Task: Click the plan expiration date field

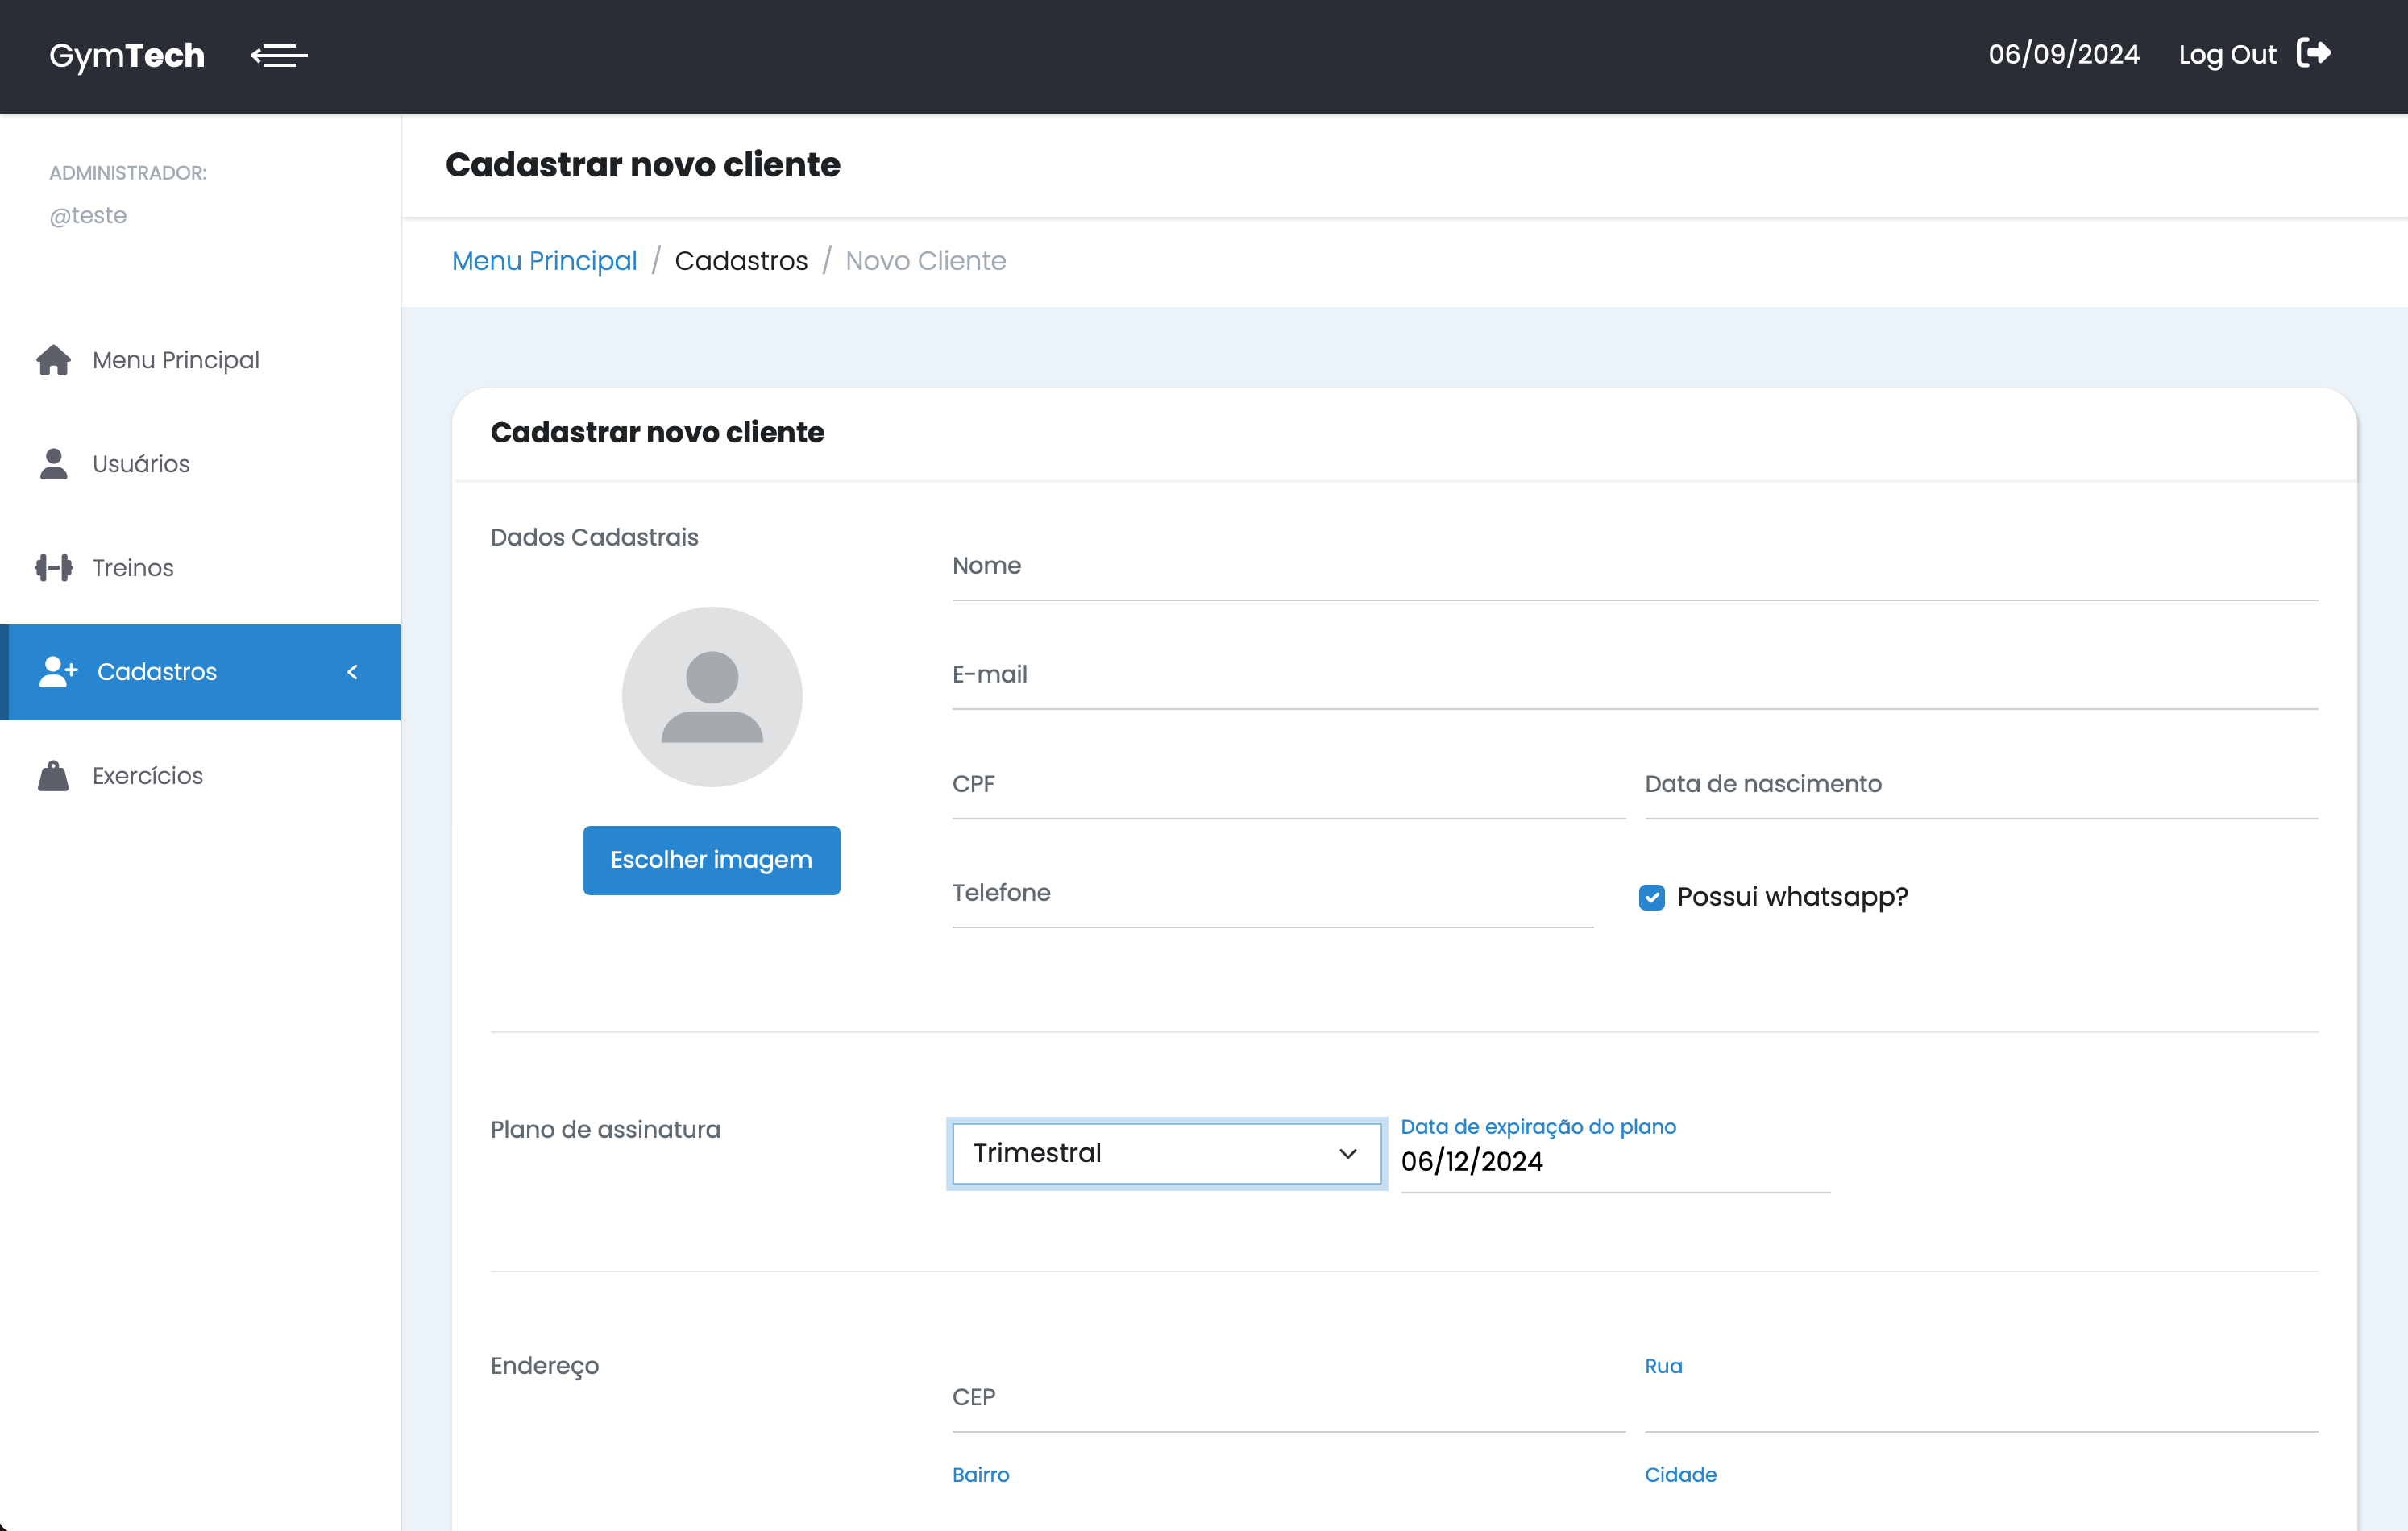Action: 1614,1162
